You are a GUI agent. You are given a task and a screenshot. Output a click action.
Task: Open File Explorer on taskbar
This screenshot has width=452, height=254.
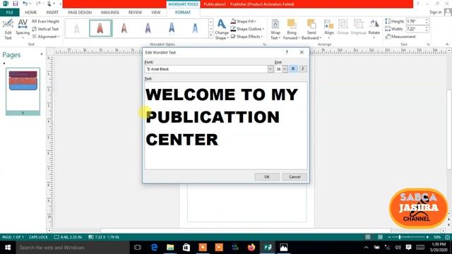tap(170, 248)
